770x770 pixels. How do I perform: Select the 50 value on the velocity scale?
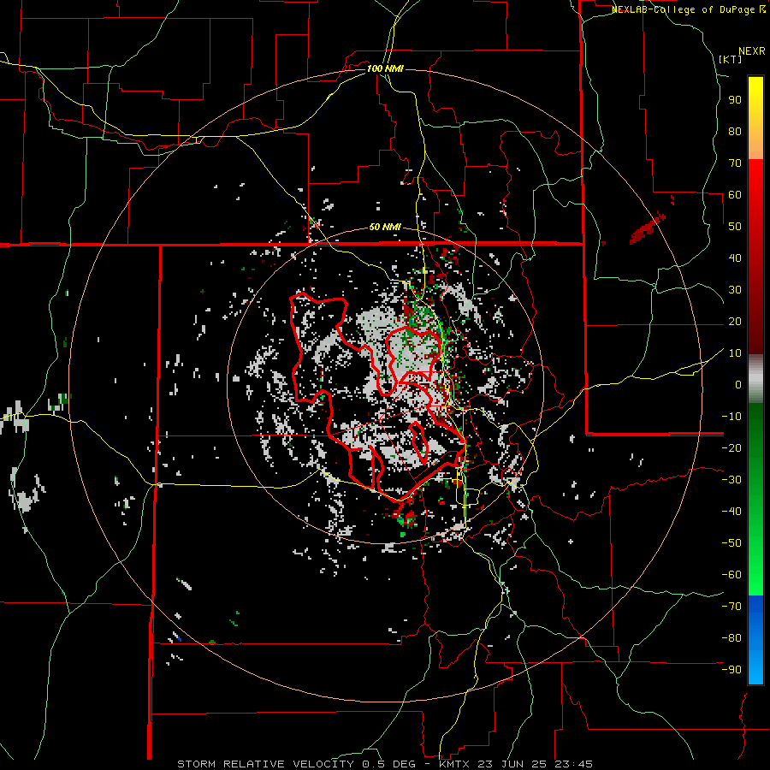click(x=735, y=227)
